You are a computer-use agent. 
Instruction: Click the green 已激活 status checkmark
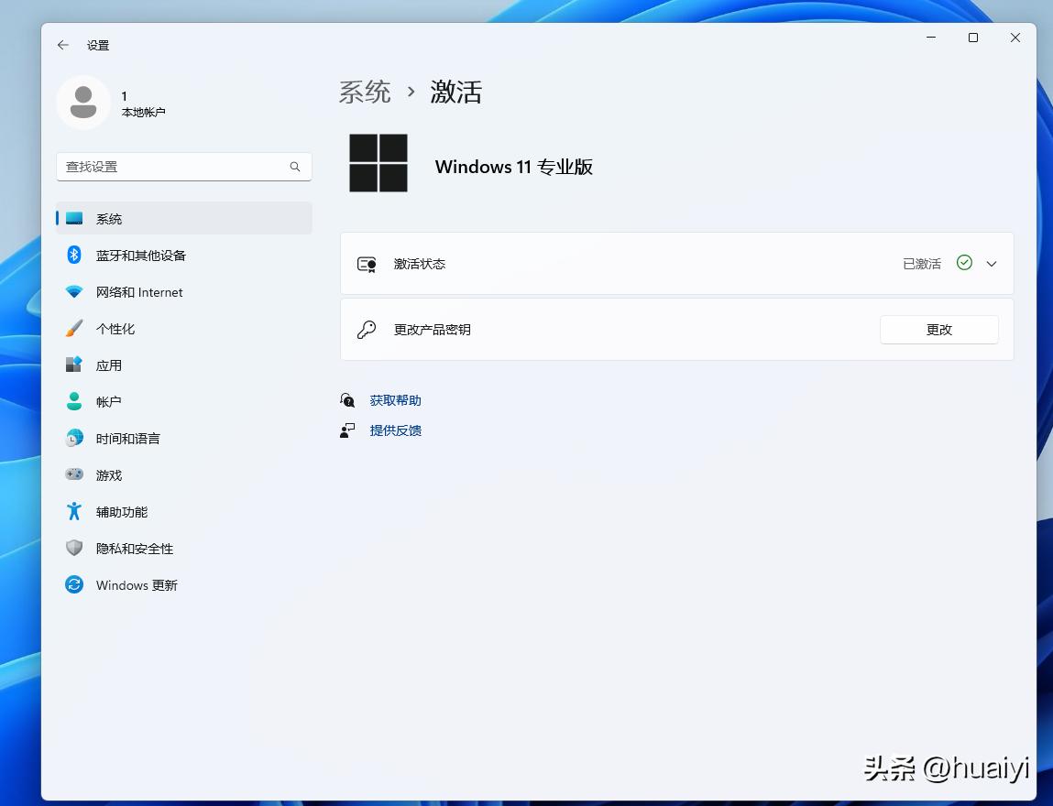[964, 263]
